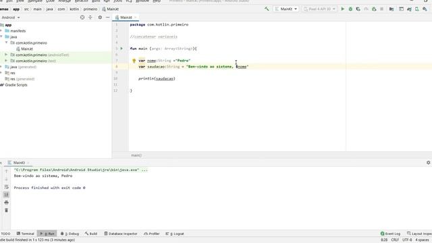This screenshot has width=432, height=243.
Task: Open the Pixel 4 API 30 device dropdown
Action: pos(319,9)
